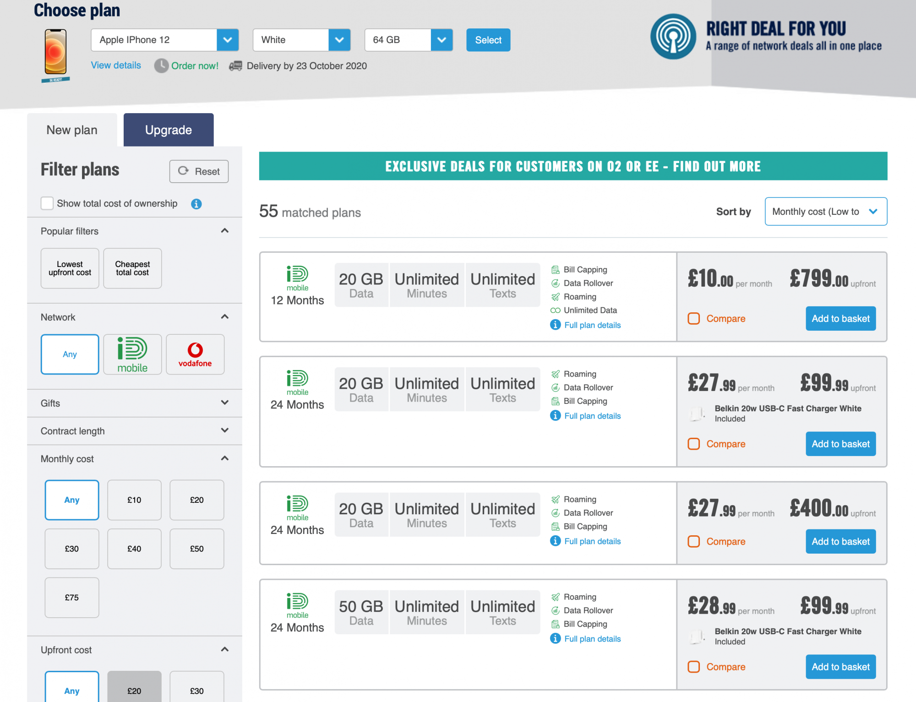The height and width of the screenshot is (702, 916).
Task: Switch to the Upgrade tab
Action: [169, 130]
